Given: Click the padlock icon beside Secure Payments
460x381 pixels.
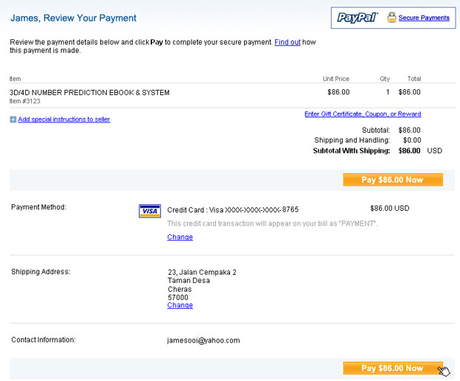Looking at the screenshot, I should tap(390, 18).
